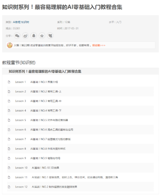Image resolution: width=161 pixels, height=196 pixels.
Task: Share to Weibo using the Weibo icon
Action: tap(25, 36)
